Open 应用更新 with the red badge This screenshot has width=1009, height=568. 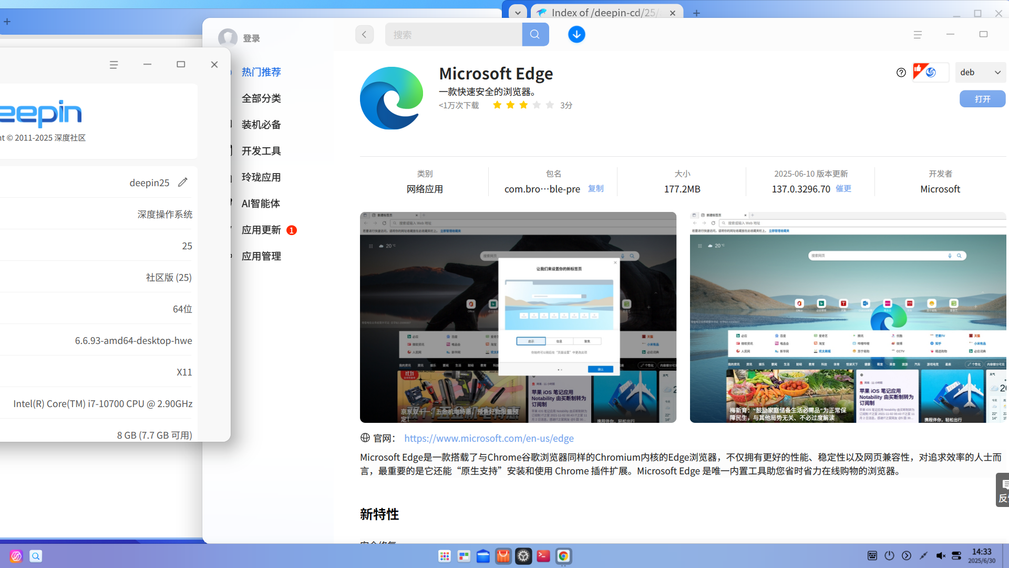[x=269, y=230]
